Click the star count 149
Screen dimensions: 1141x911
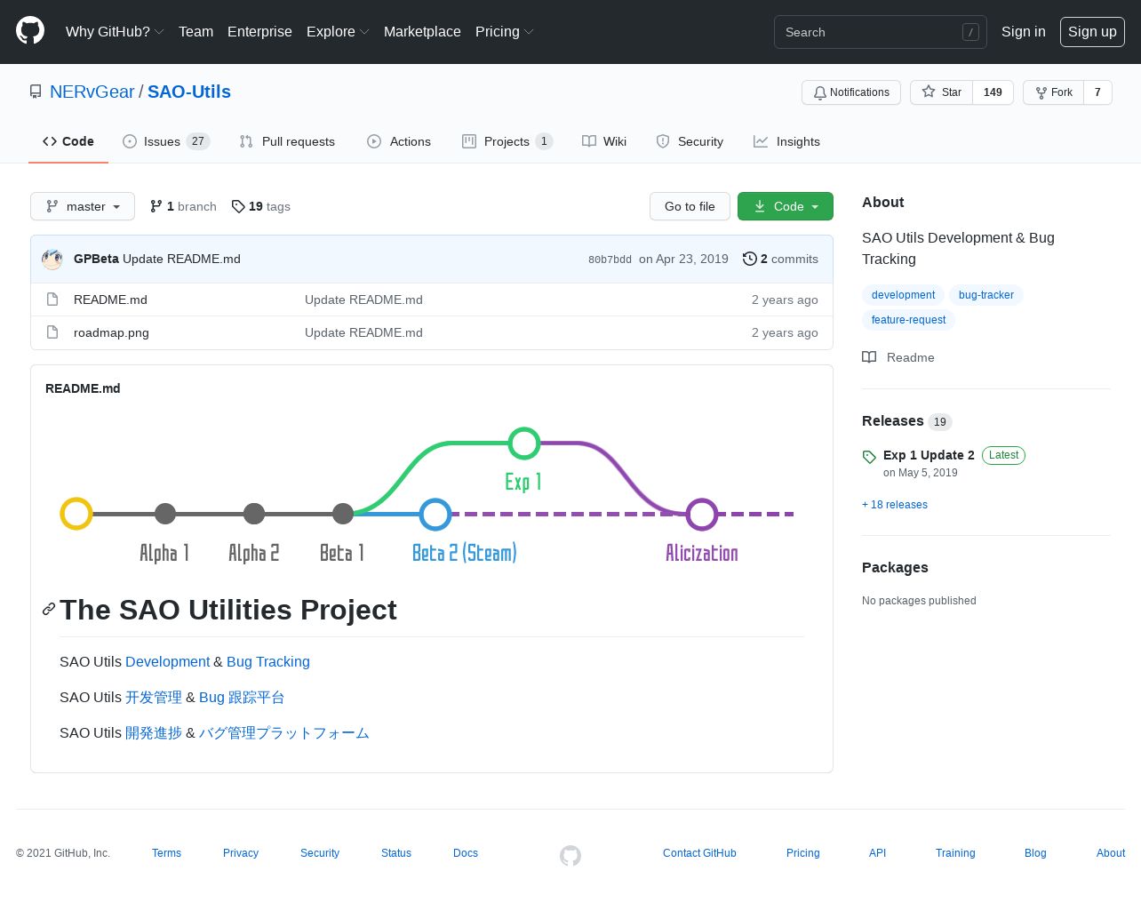[993, 92]
